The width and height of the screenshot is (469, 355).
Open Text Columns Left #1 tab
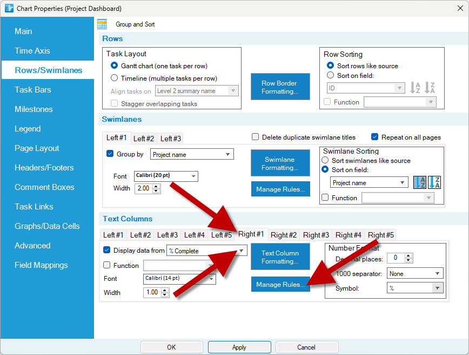113,235
